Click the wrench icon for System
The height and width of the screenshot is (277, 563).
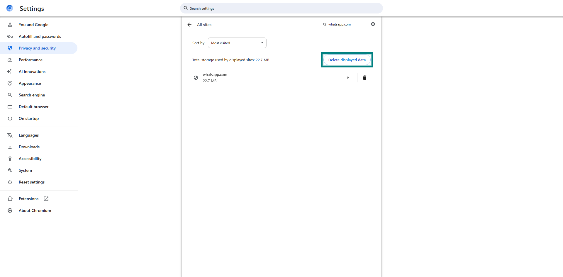(x=10, y=170)
